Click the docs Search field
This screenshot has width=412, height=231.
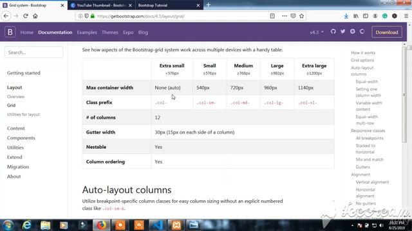[33, 52]
